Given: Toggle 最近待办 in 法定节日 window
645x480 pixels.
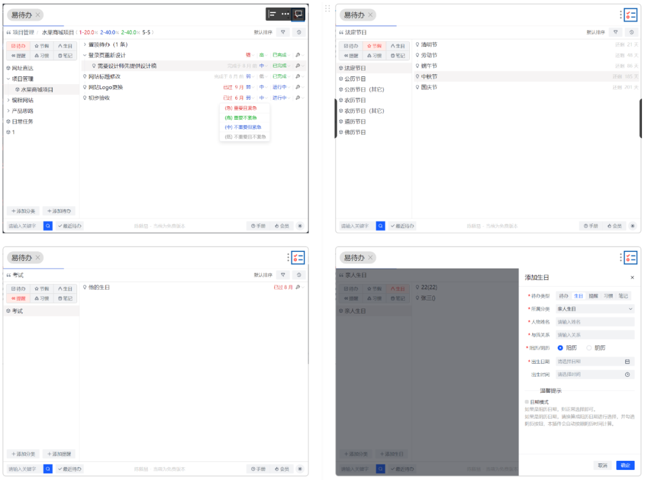Looking at the screenshot, I should [403, 226].
